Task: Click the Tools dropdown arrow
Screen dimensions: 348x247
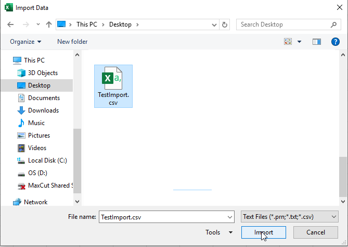Action: [230, 232]
